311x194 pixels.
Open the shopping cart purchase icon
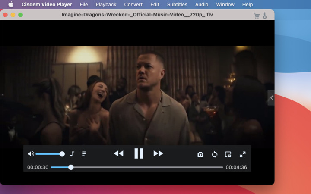click(257, 16)
